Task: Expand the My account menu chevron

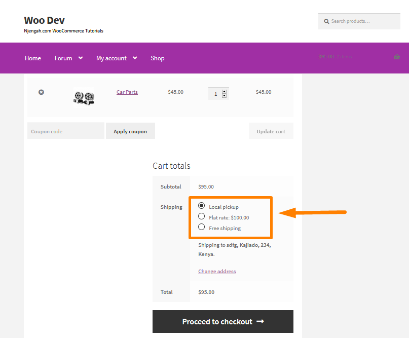Action: click(x=135, y=58)
